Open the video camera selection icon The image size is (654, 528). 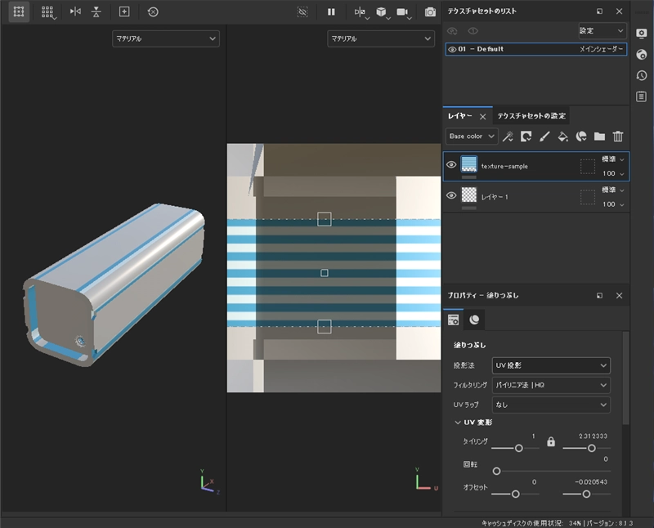pyautogui.click(x=403, y=12)
